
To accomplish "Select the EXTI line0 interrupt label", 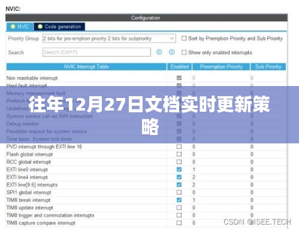I will point(27,170).
